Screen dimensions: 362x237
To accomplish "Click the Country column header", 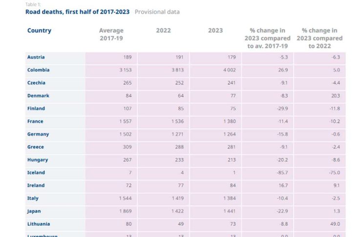I will point(40,31).
